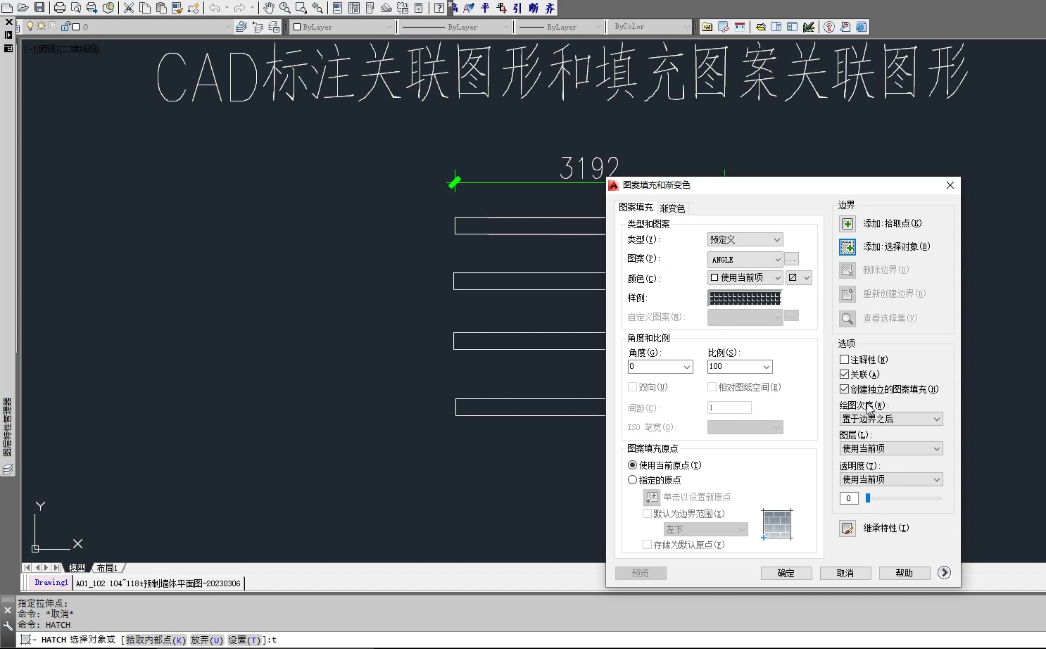The height and width of the screenshot is (649, 1046).
Task: Select the Add: Pick Points boundary icon
Action: click(847, 224)
